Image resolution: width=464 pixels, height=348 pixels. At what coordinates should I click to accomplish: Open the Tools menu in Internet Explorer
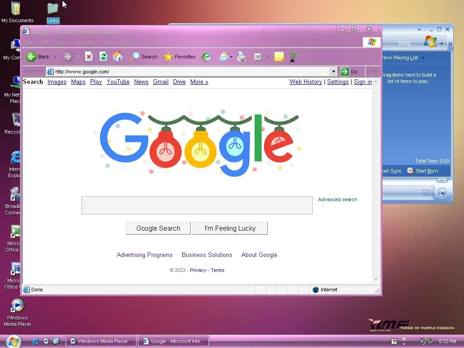(x=108, y=42)
